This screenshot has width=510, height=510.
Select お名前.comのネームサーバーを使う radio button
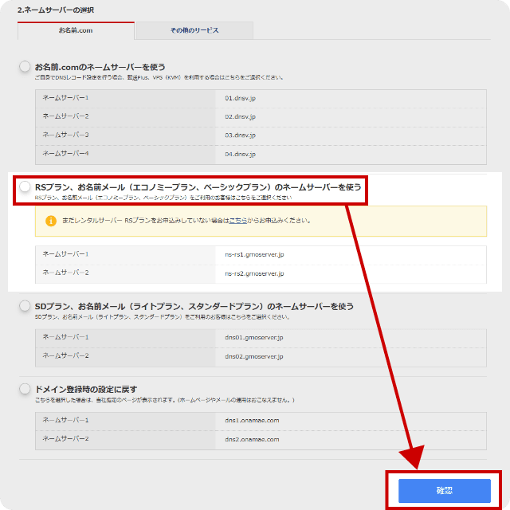[x=25, y=66]
